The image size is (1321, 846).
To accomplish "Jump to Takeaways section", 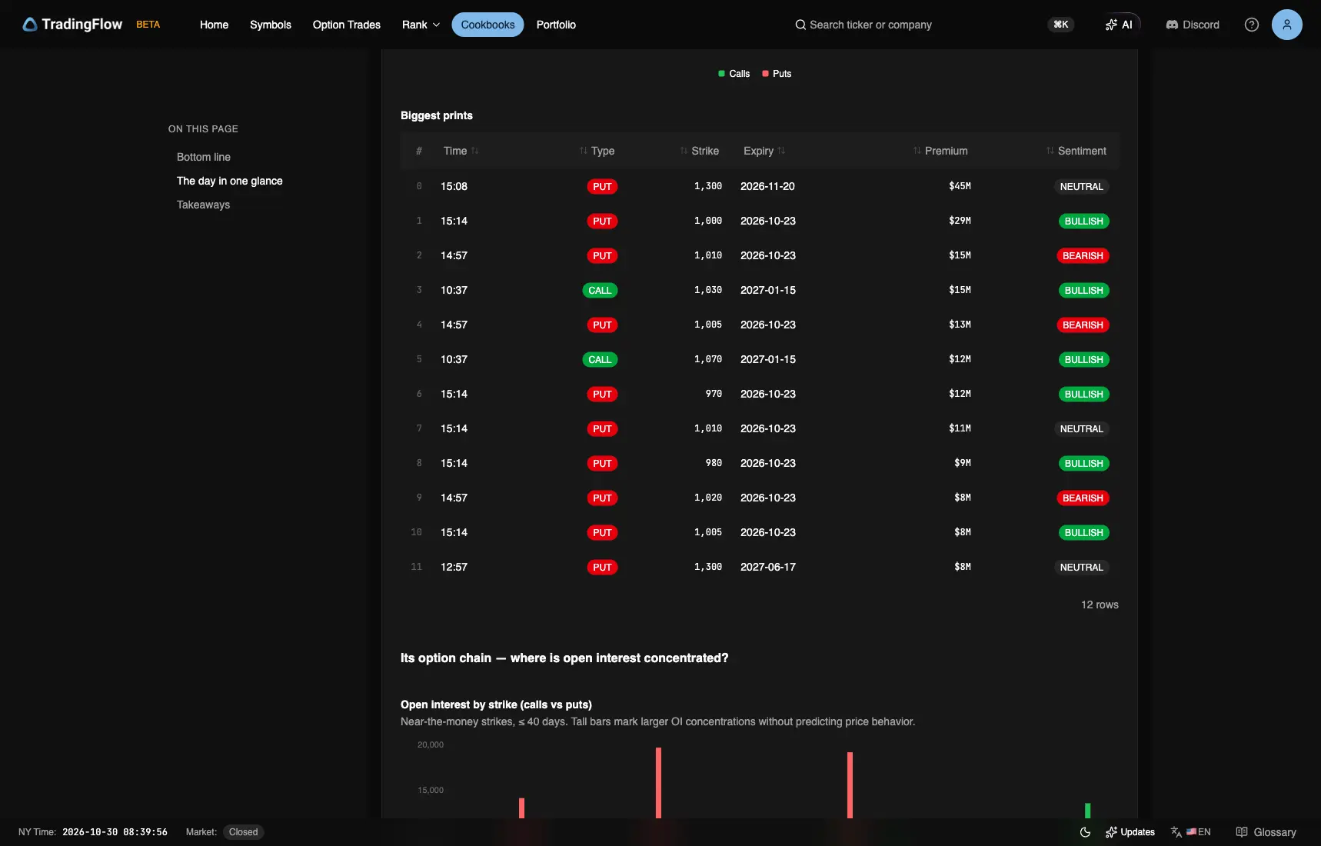I will point(203,205).
